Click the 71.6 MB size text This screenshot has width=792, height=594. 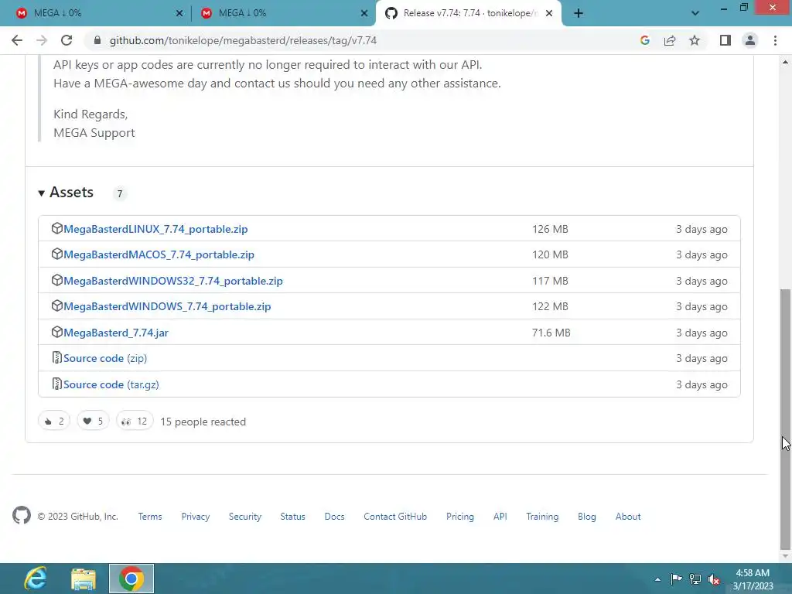[551, 333]
